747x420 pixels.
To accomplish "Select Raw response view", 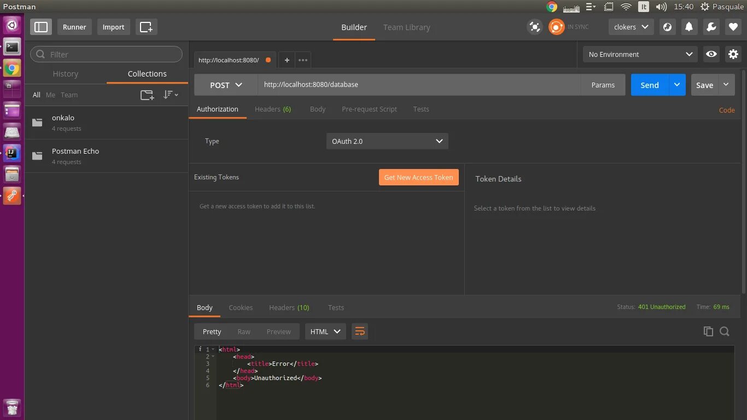I will tap(244, 331).
